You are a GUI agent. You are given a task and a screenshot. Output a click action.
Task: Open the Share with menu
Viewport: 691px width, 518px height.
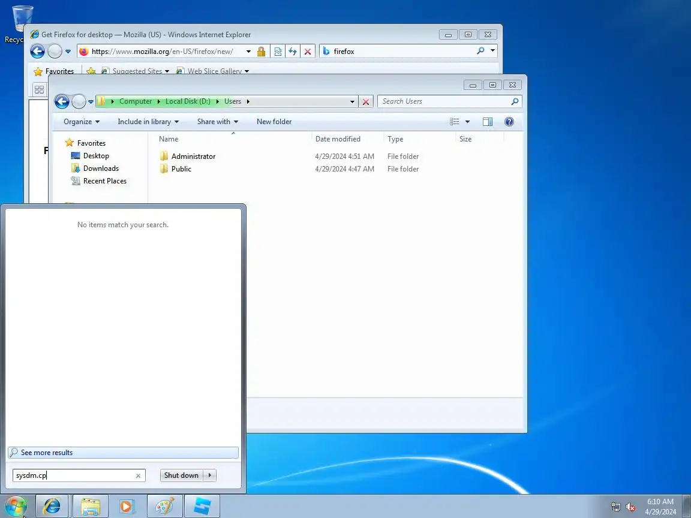[218, 122]
